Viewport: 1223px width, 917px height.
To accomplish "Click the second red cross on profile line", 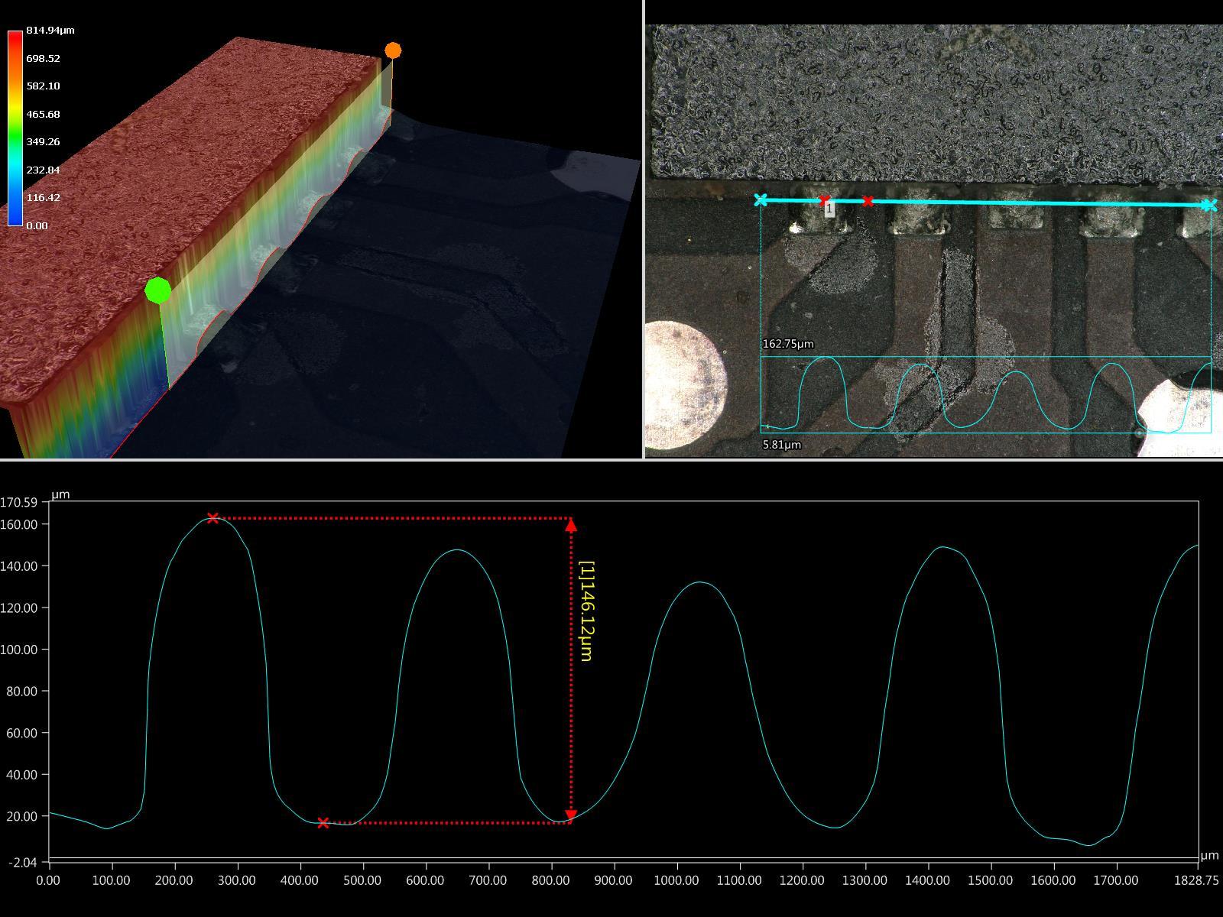I will (868, 202).
